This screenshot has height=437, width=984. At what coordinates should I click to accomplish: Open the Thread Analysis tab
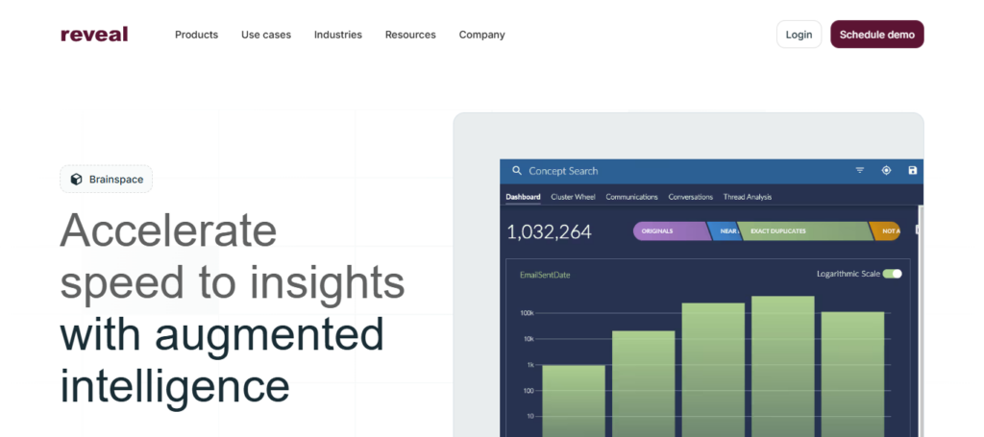[x=748, y=197]
